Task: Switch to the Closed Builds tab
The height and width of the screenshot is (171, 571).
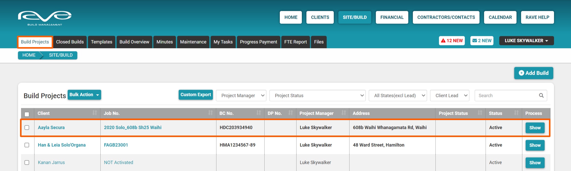Action: [x=70, y=42]
